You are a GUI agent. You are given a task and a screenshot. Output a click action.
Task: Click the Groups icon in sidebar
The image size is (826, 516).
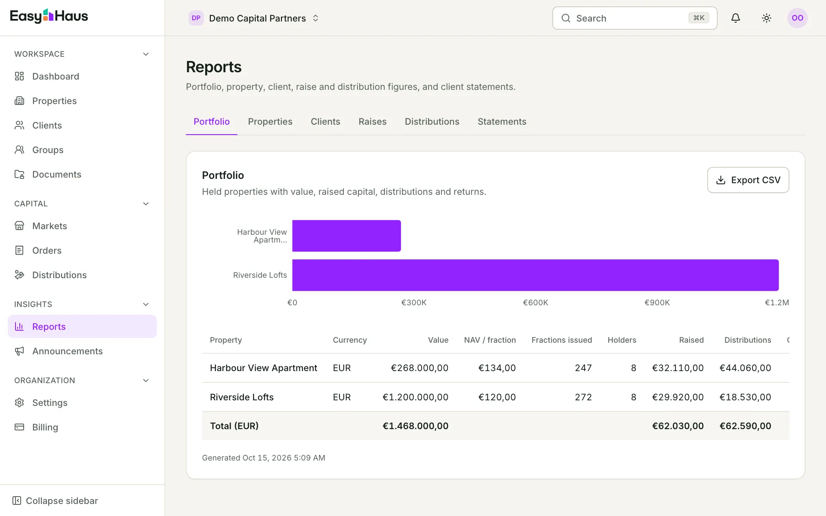[19, 150]
